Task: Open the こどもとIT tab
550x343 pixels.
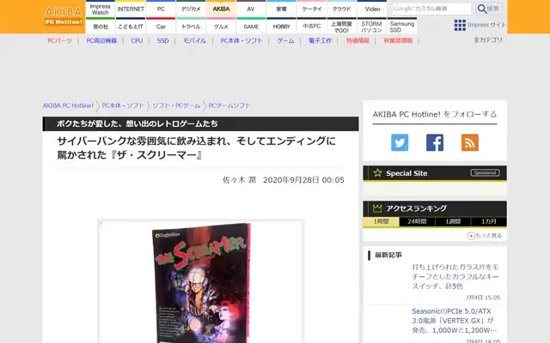Action: point(131,27)
